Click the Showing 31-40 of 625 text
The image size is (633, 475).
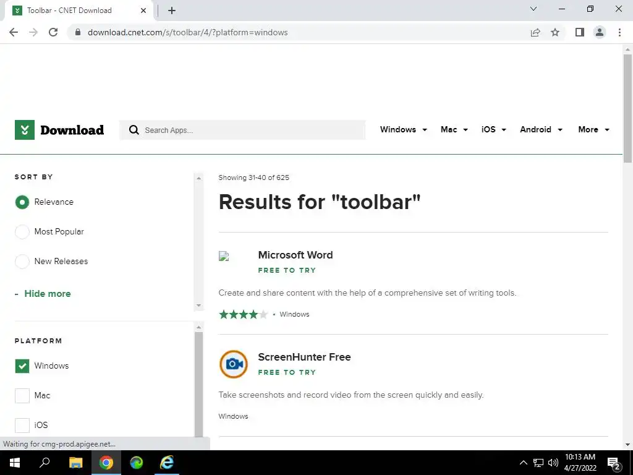tap(254, 178)
